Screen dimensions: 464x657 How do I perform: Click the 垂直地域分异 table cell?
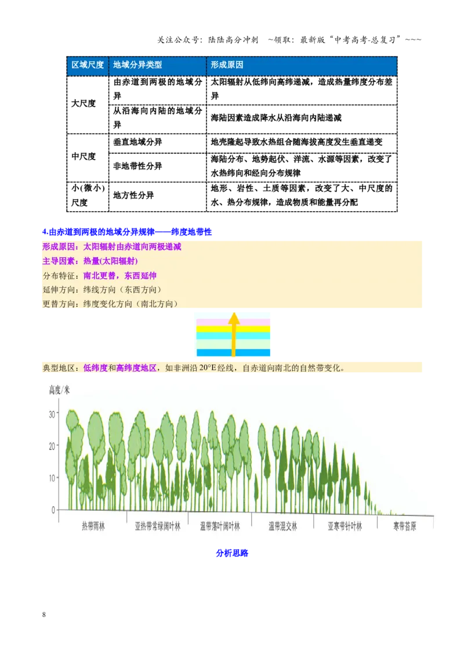click(x=157, y=143)
